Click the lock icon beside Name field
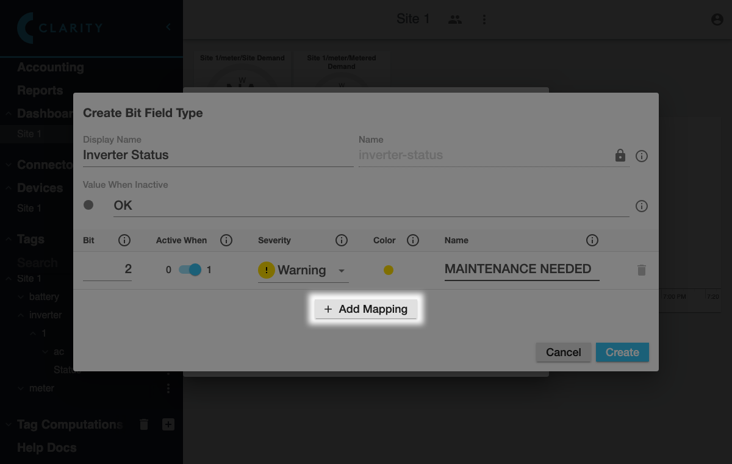This screenshot has width=732, height=464. [x=620, y=155]
